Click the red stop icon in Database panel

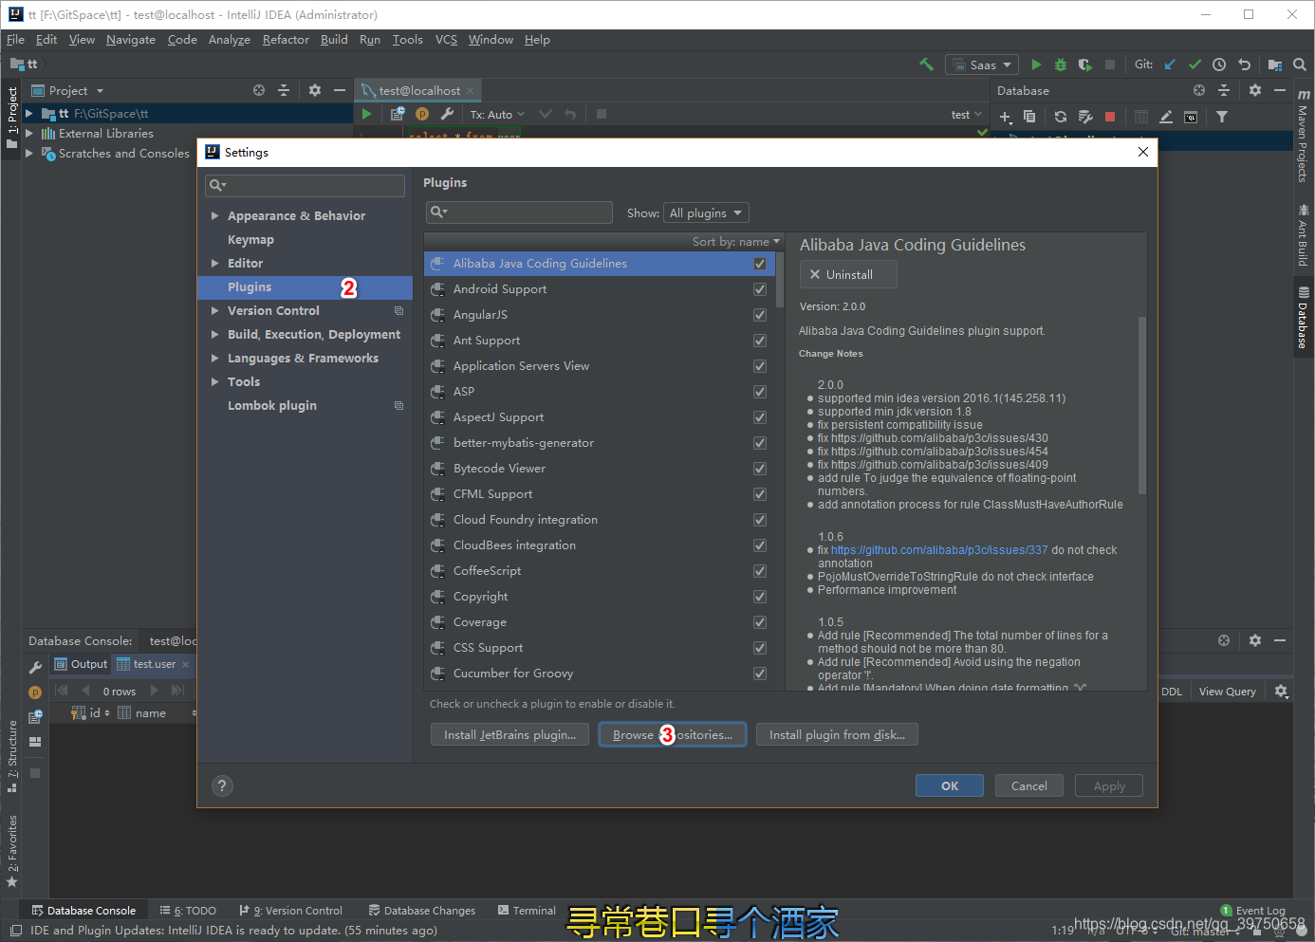click(x=1110, y=117)
